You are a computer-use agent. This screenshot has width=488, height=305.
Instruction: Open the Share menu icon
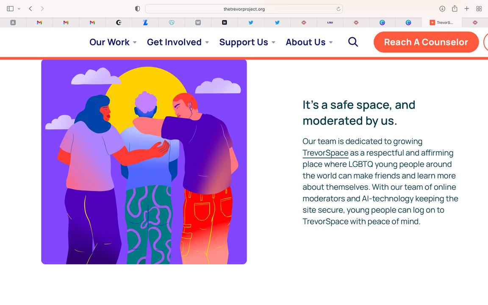click(x=455, y=8)
